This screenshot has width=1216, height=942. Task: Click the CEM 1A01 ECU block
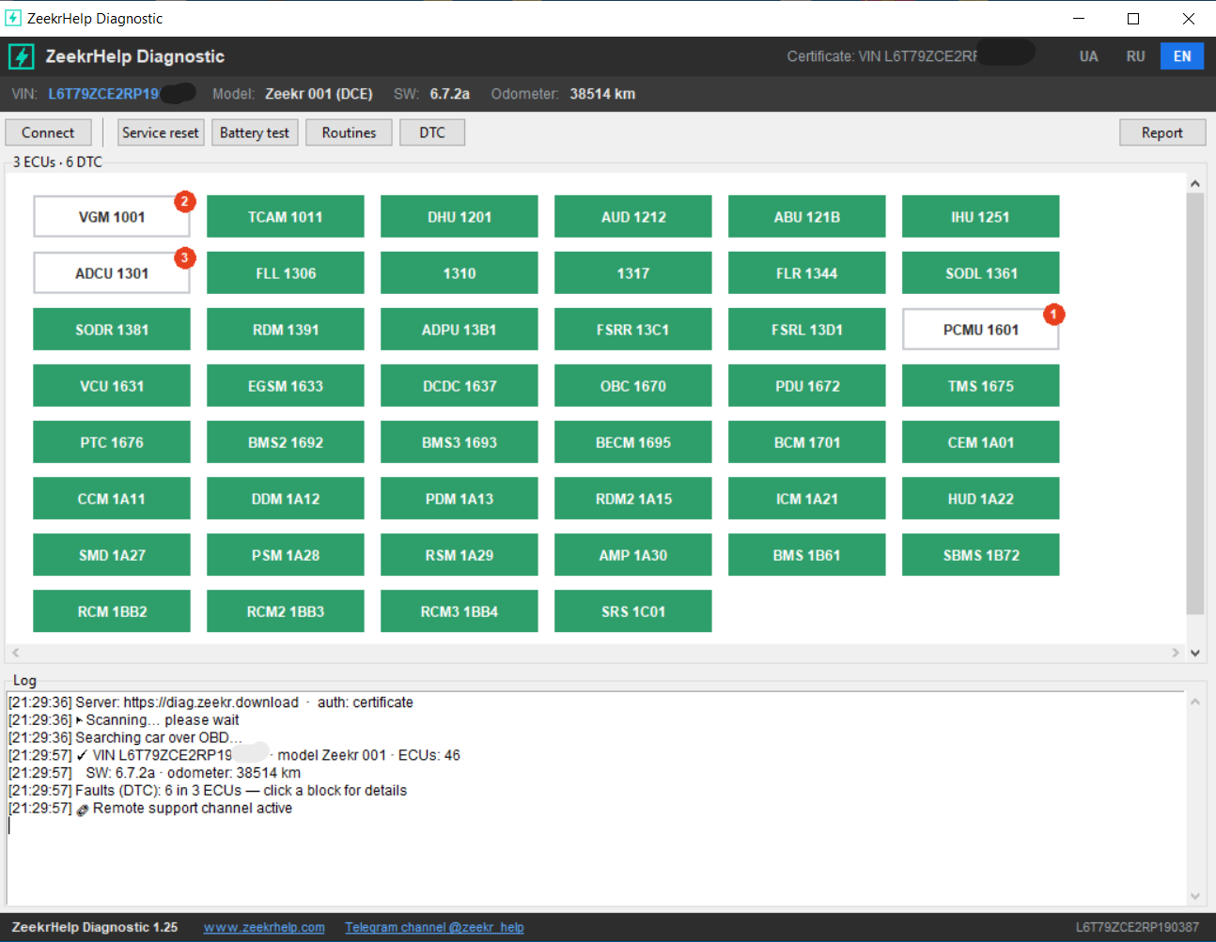pos(981,442)
